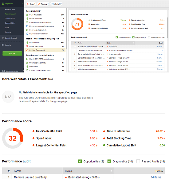Screen dimensions: 169x179
Task: Check Passed Audits (18) in upper audit panel
Action: [149, 37]
